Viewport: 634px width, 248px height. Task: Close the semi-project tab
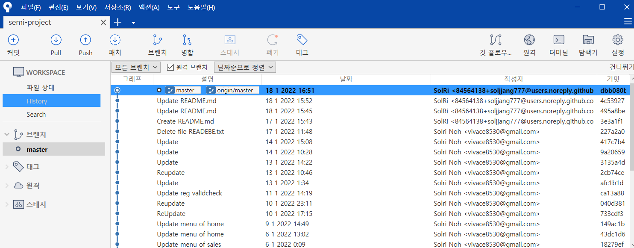(103, 22)
